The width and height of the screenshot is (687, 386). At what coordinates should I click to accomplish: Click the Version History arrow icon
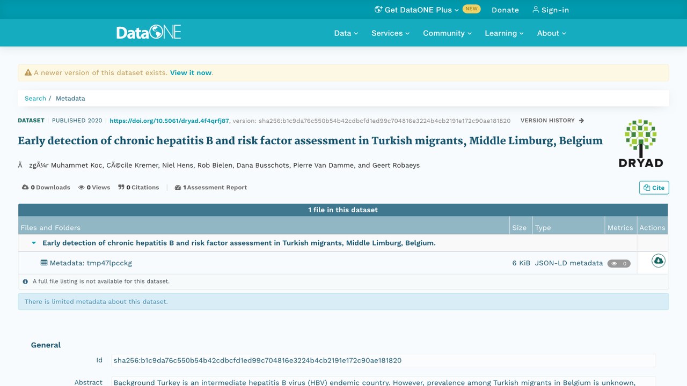point(581,121)
